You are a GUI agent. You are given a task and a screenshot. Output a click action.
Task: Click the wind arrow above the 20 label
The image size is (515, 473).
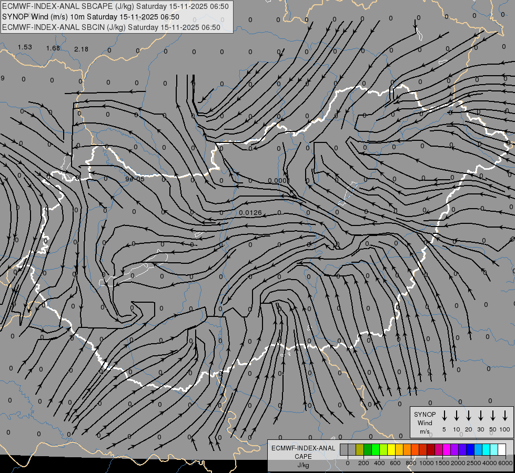point(468,416)
